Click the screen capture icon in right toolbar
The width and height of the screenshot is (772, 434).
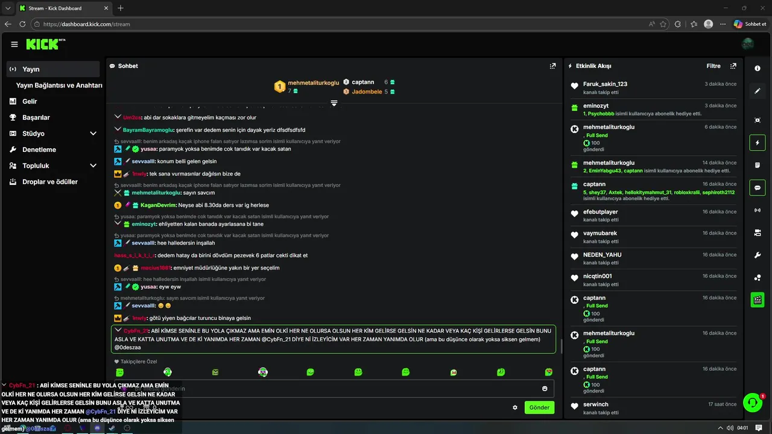(758, 120)
